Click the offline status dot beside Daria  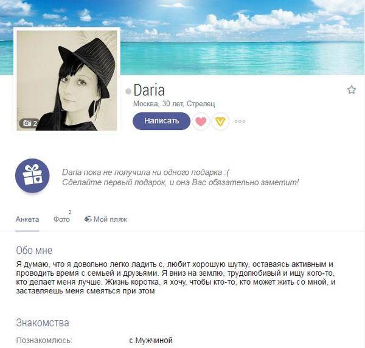point(128,91)
